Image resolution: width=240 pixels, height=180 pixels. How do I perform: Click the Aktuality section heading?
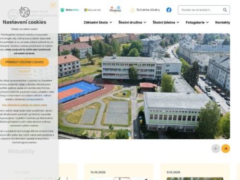[21, 151]
